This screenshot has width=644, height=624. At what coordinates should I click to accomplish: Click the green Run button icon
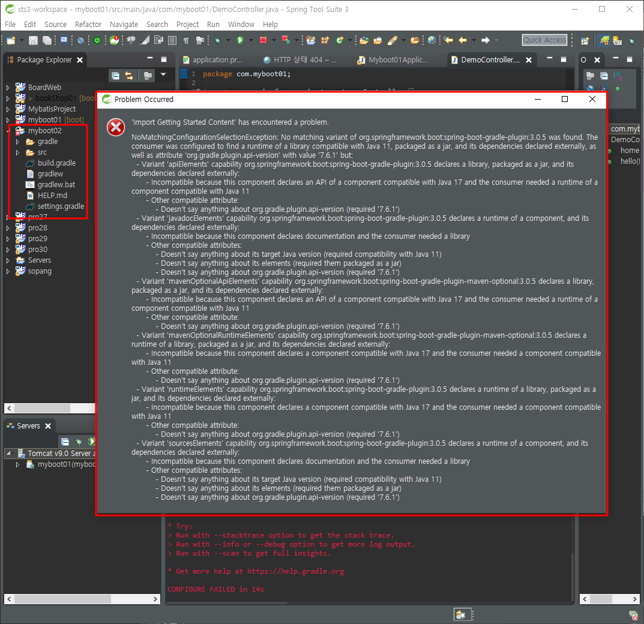point(240,40)
